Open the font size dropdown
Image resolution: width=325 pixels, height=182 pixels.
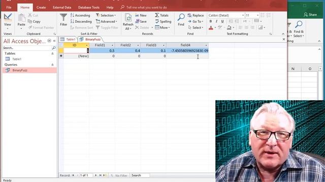(x=257, y=15)
